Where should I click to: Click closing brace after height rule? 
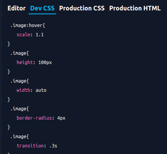point(9,72)
